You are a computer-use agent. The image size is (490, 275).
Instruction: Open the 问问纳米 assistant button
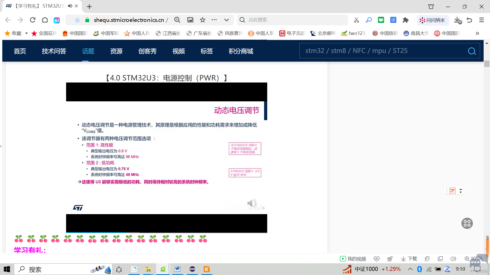click(433, 20)
